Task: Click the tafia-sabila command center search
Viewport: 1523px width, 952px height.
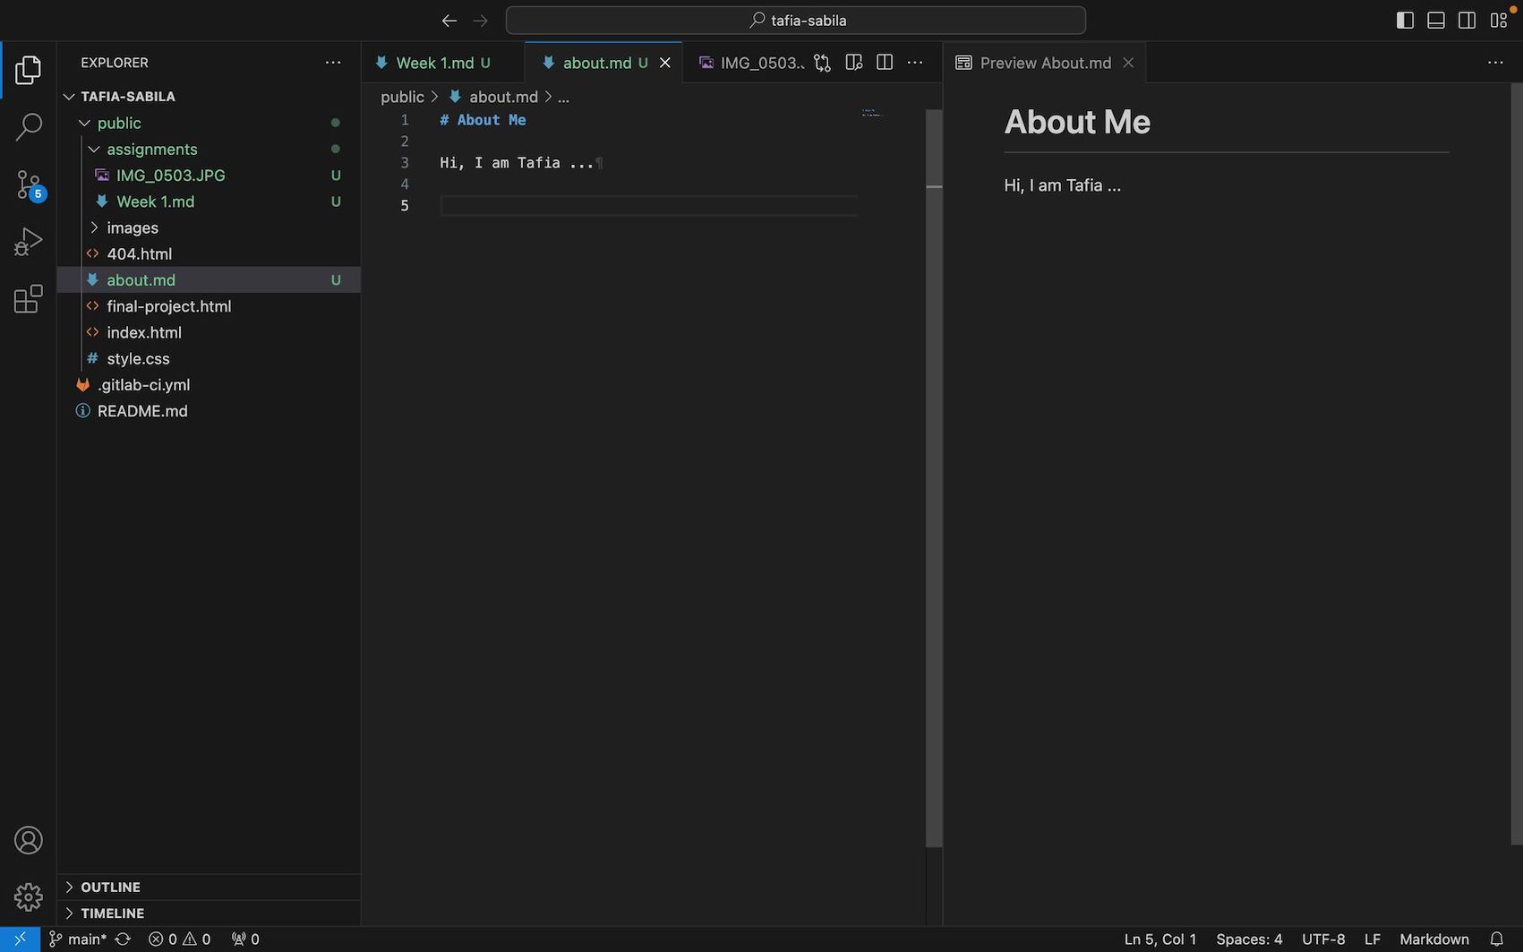Action: pos(796,20)
